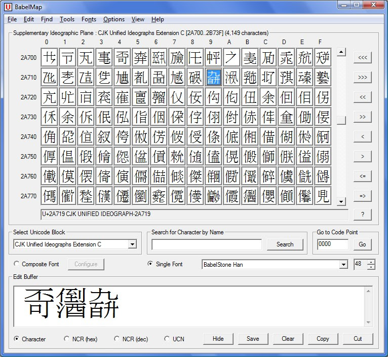Hide the edit buffer with Hide

point(218,339)
